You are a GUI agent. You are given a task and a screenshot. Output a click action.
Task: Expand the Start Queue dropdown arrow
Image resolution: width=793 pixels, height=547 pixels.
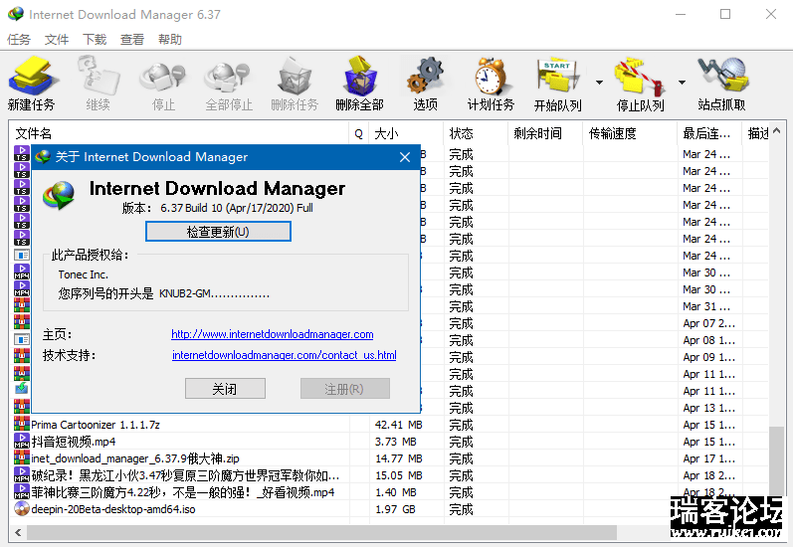tap(599, 82)
